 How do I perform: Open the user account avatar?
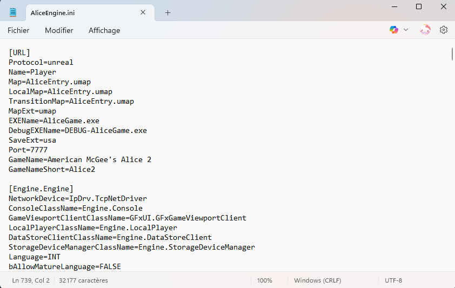coord(425,30)
